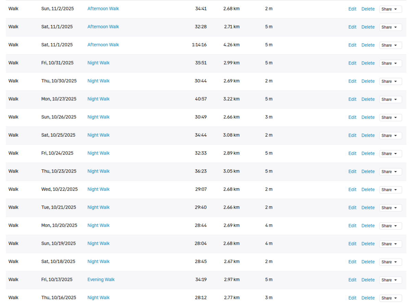Edit the Sun, 10/26/2025 Night Walk
This screenshot has height=306, width=411.
352,117
